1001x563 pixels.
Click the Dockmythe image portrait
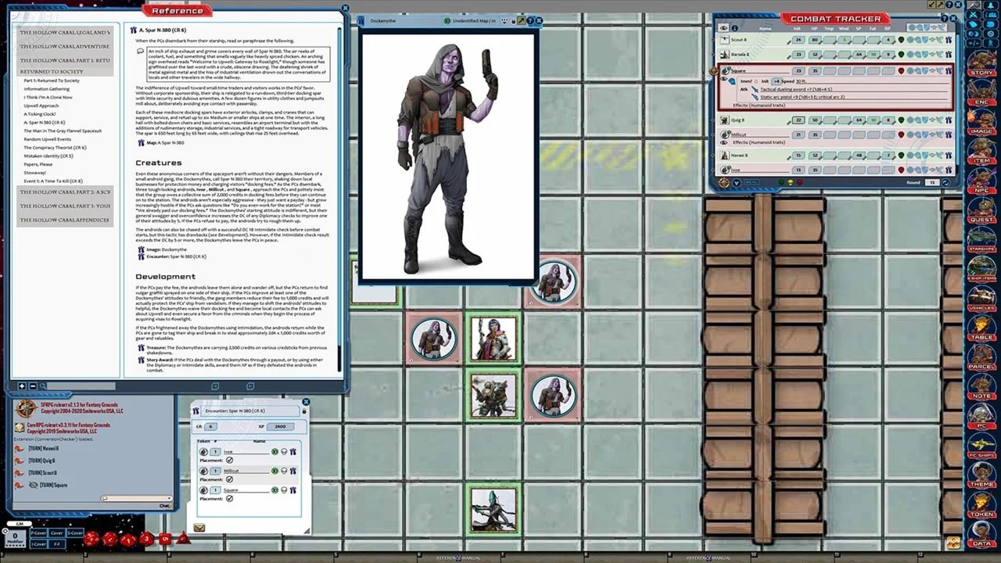click(x=447, y=155)
